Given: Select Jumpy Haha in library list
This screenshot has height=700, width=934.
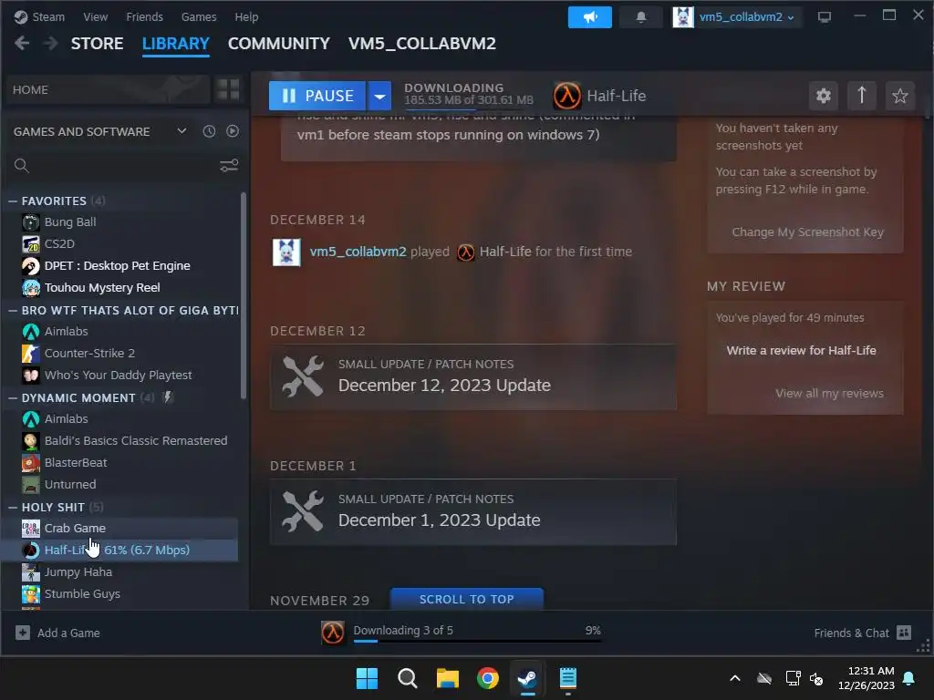Looking at the screenshot, I should (78, 572).
